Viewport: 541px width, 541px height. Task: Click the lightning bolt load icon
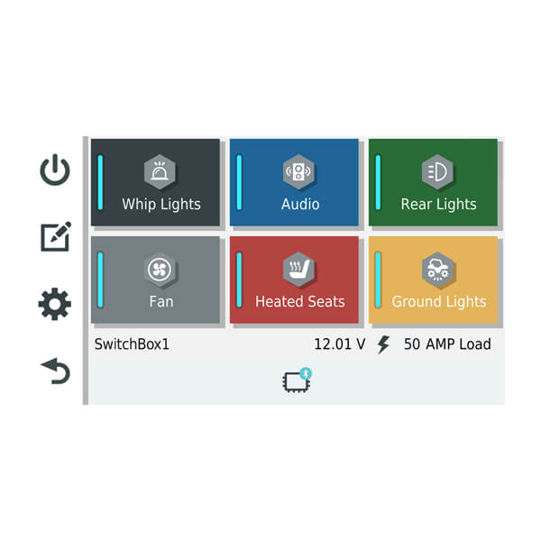point(383,344)
